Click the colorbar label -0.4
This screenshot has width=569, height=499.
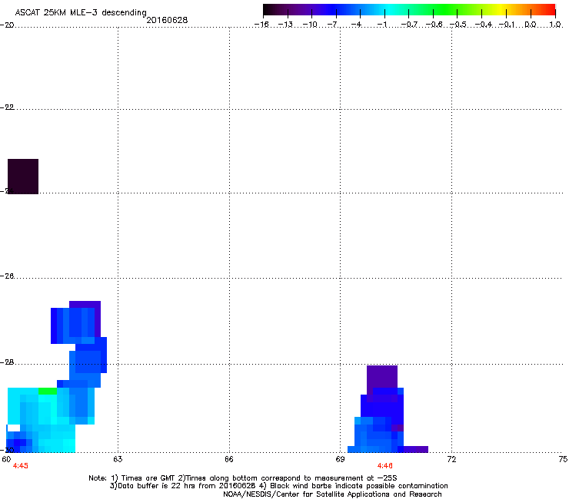point(484,25)
